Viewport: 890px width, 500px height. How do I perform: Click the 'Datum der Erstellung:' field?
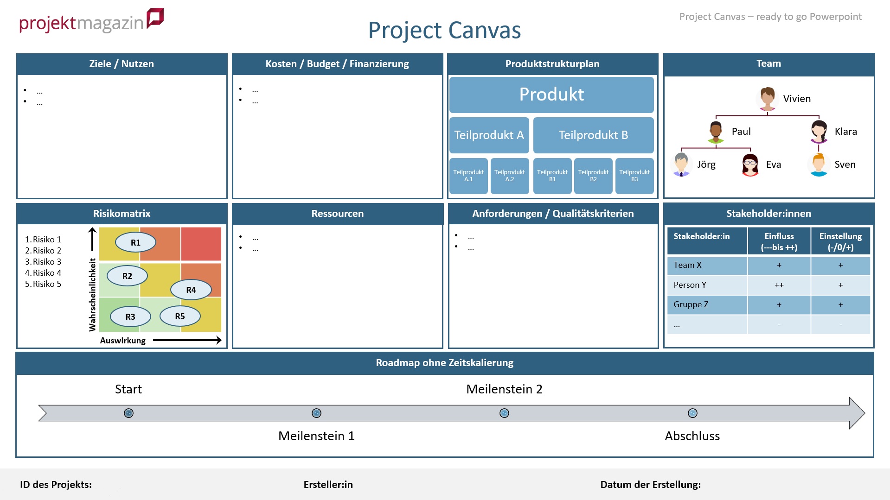click(650, 485)
